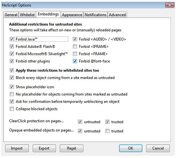176x158 pixels.
Task: Disable Forbid Microsoft Silverlight option
Action: click(x=12, y=54)
